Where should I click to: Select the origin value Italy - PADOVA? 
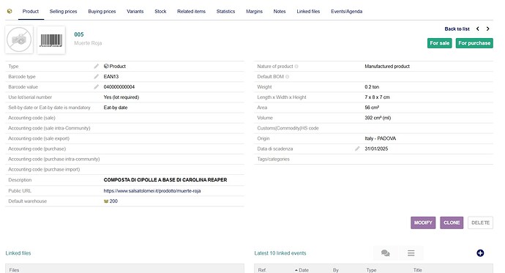tap(381, 138)
